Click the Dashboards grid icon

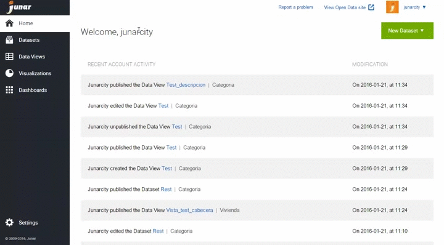pyautogui.click(x=9, y=90)
